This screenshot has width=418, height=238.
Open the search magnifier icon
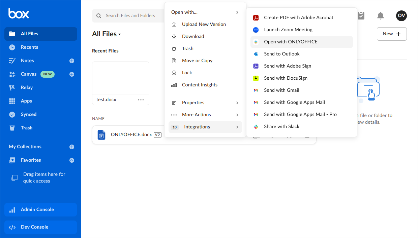pos(99,15)
